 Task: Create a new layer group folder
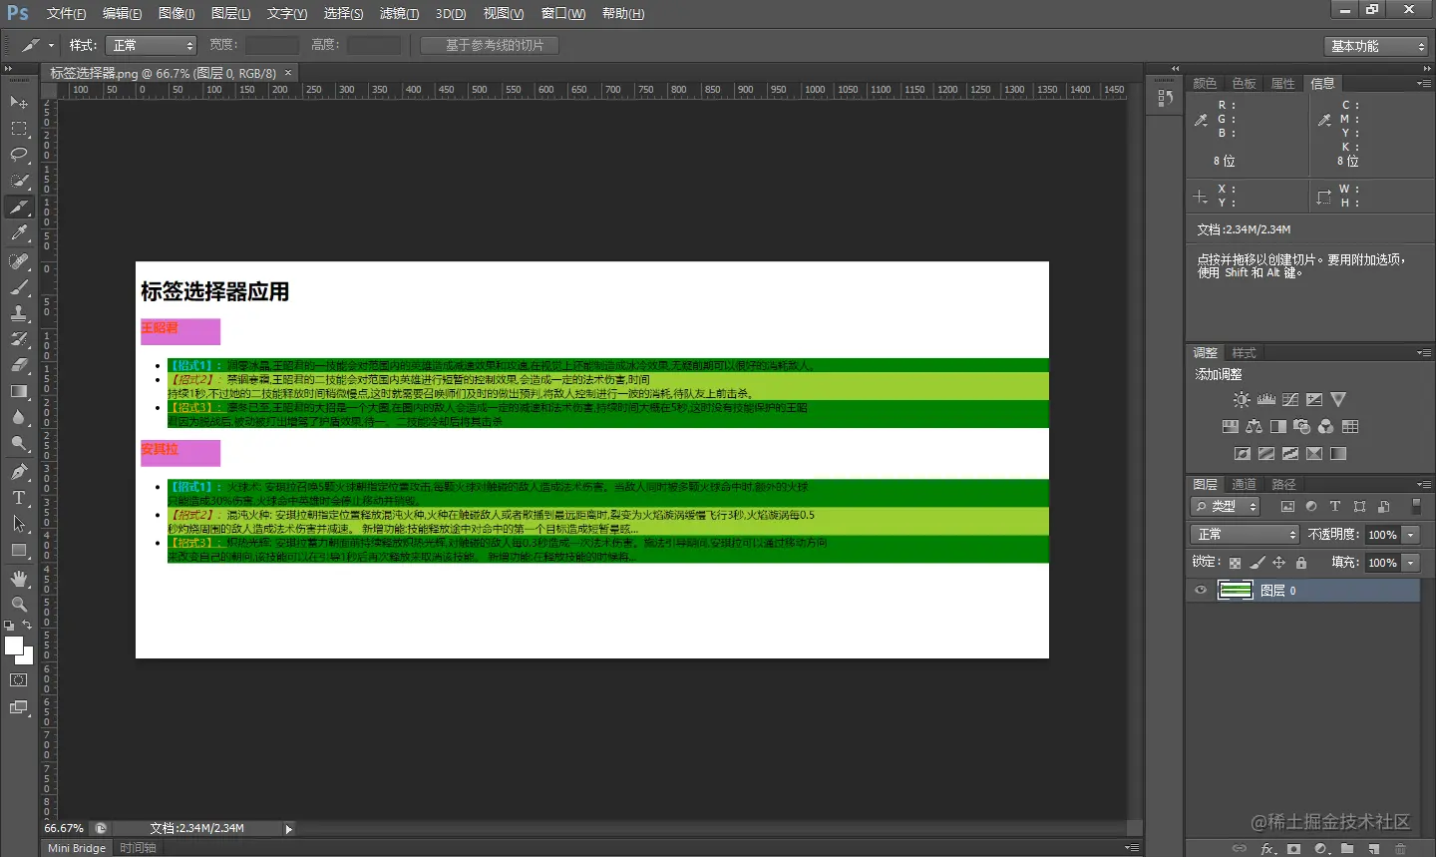tap(1347, 849)
